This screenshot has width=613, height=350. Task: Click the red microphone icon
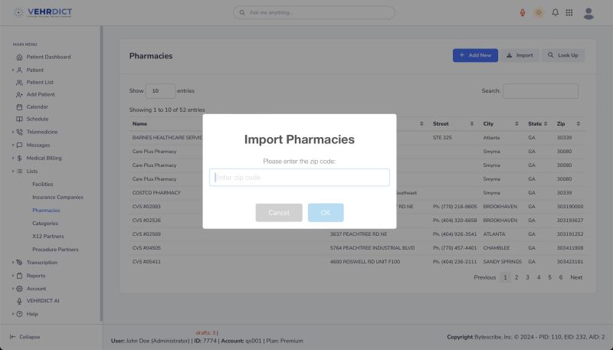click(523, 12)
